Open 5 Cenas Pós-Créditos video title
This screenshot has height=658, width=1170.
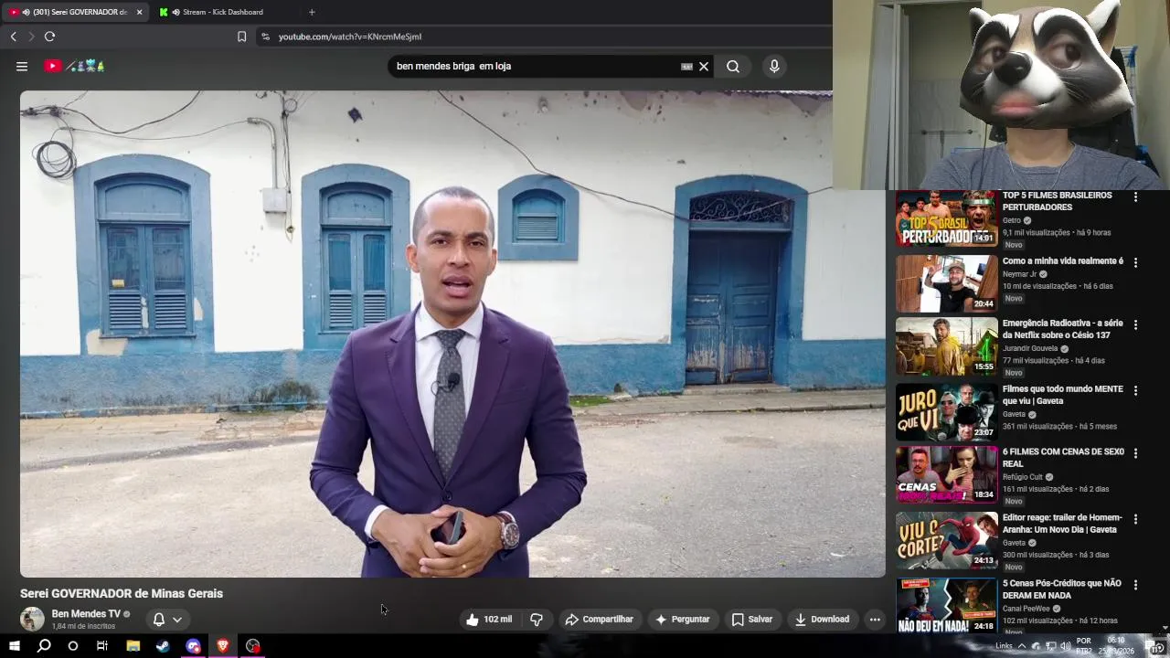(1062, 589)
